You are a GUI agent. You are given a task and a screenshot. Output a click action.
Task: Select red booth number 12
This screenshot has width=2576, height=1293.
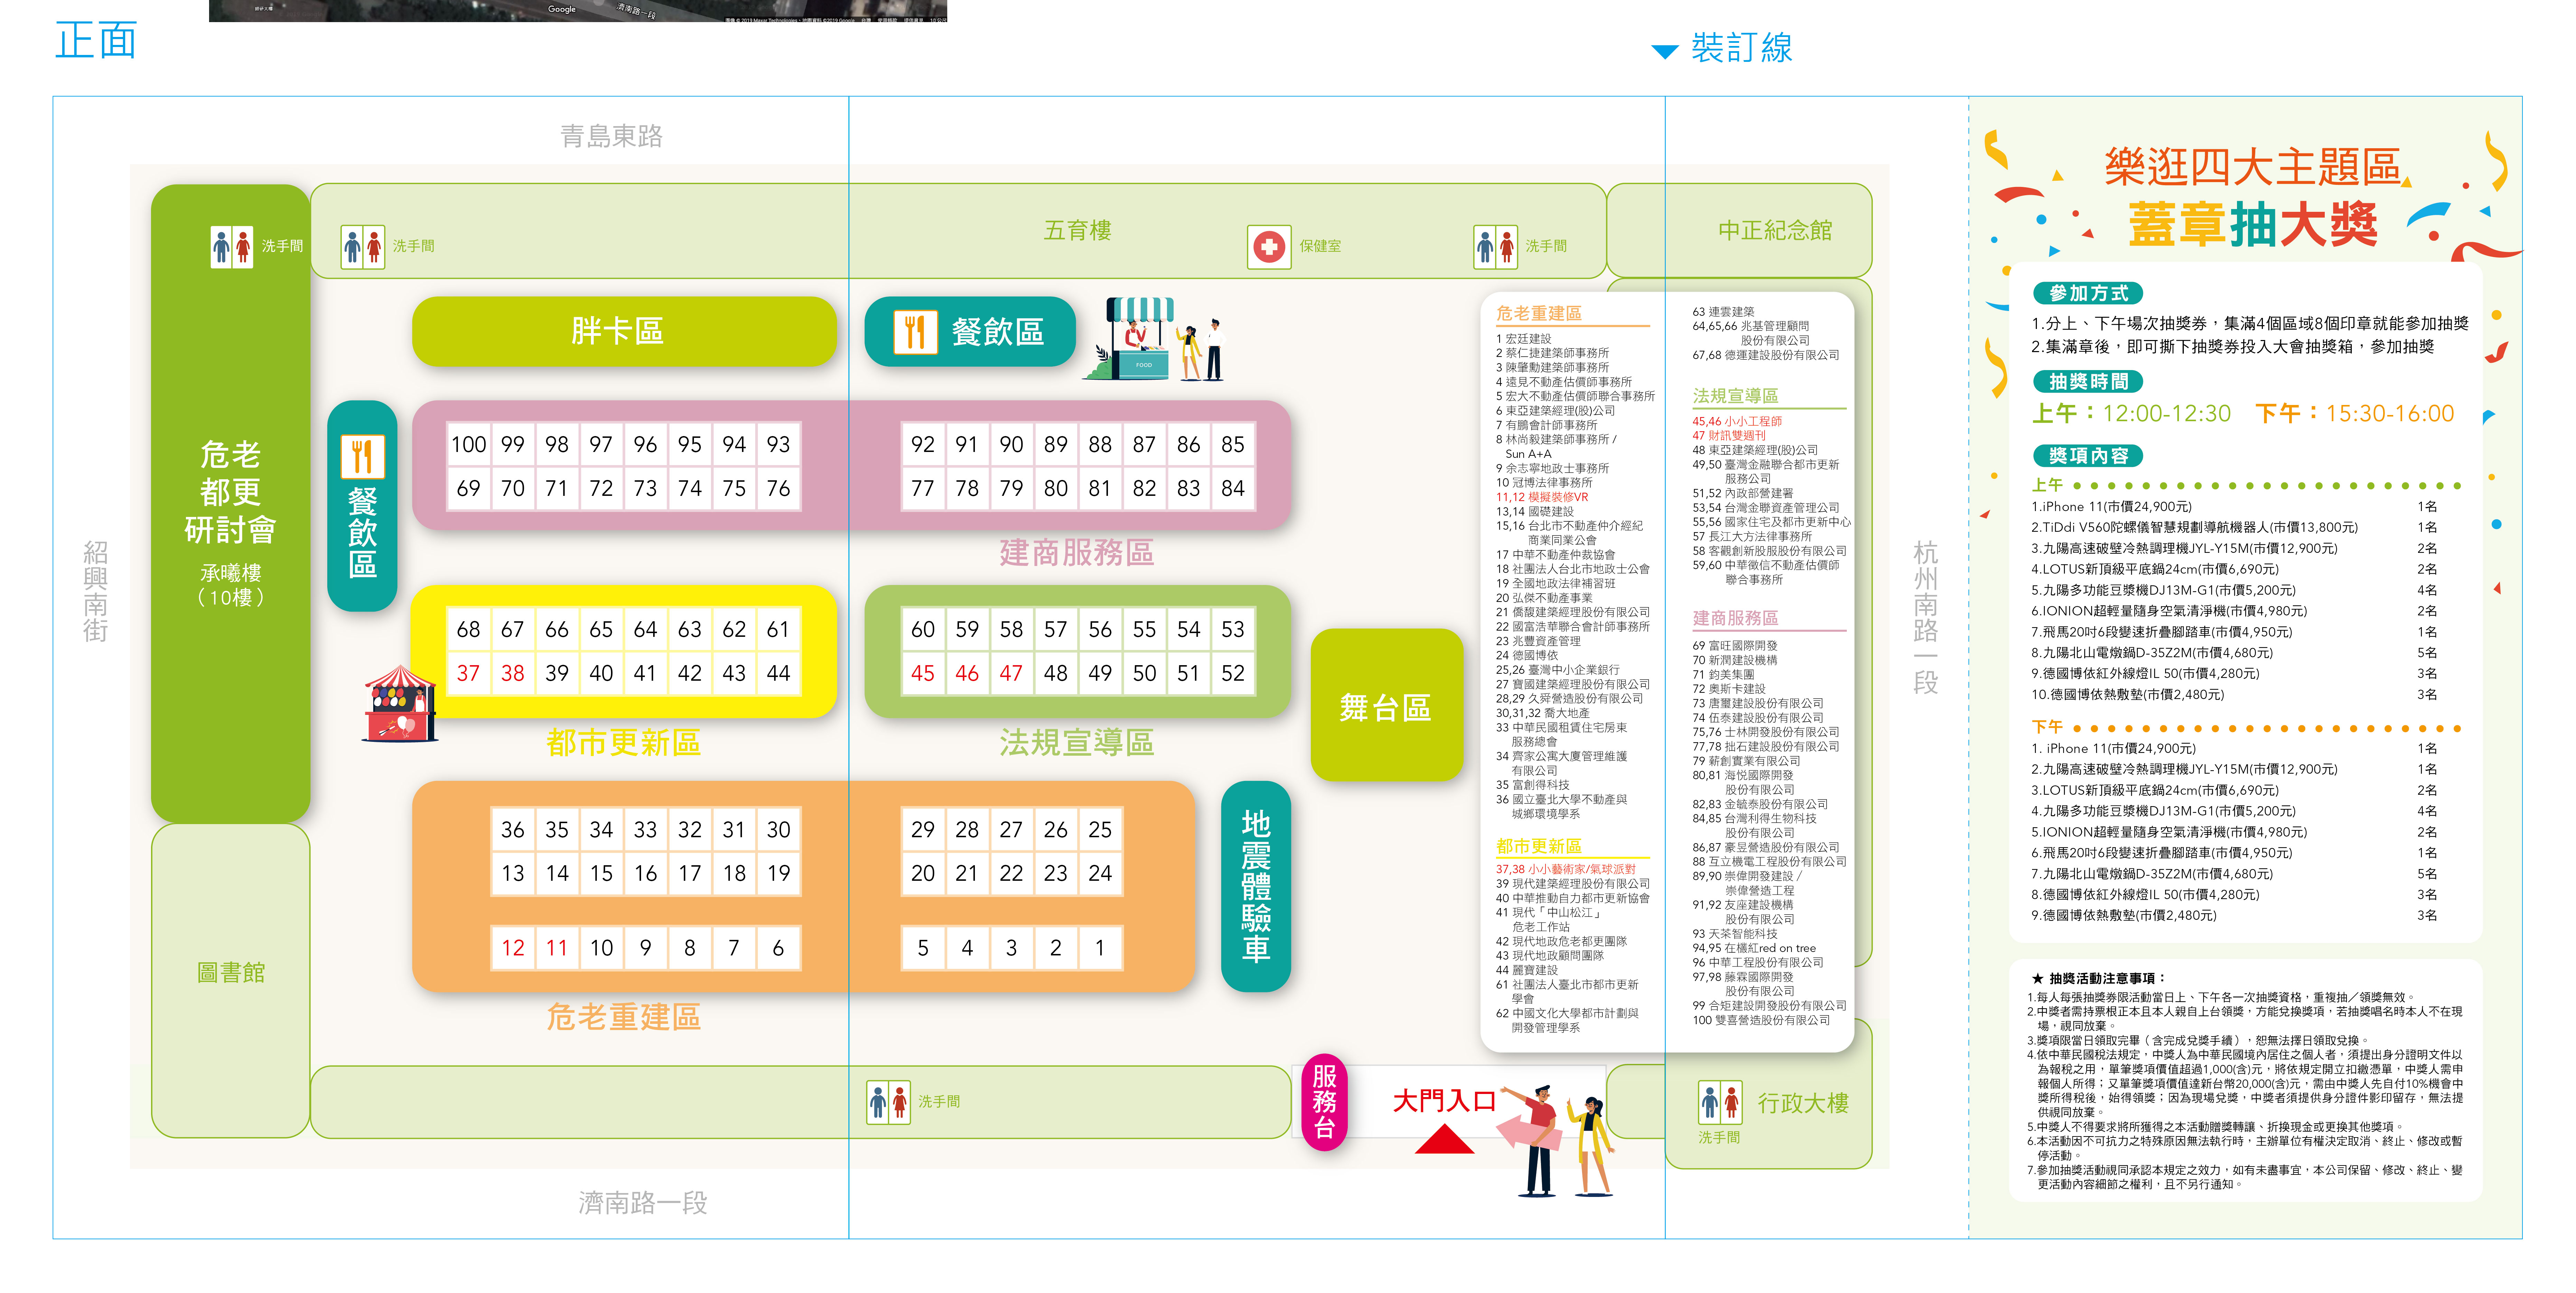513,948
